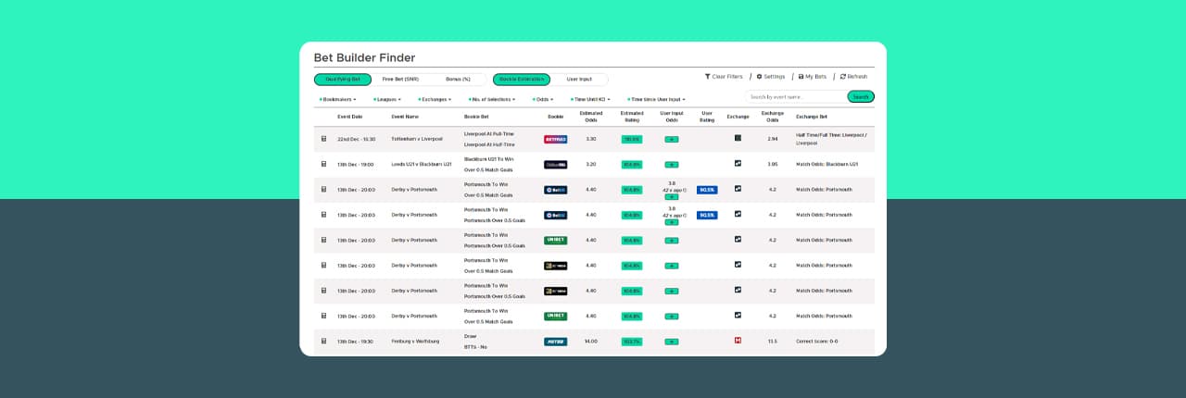Switch to Free Bet (SNR) mode
Image resolution: width=1186 pixels, height=398 pixels.
400,80
